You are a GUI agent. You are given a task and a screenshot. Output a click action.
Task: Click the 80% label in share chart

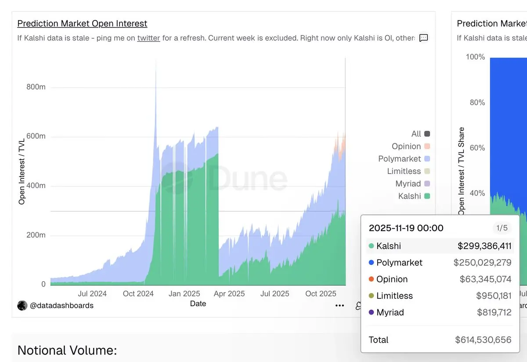coord(476,103)
